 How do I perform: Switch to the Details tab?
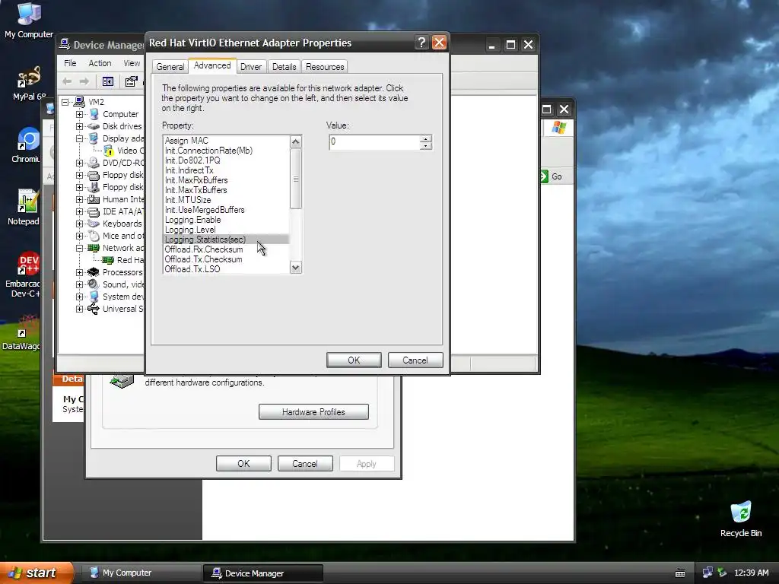point(285,67)
